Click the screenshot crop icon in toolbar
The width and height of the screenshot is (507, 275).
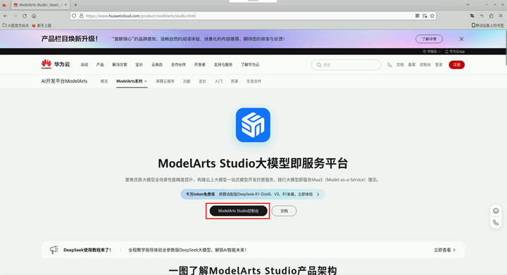click(x=472, y=15)
